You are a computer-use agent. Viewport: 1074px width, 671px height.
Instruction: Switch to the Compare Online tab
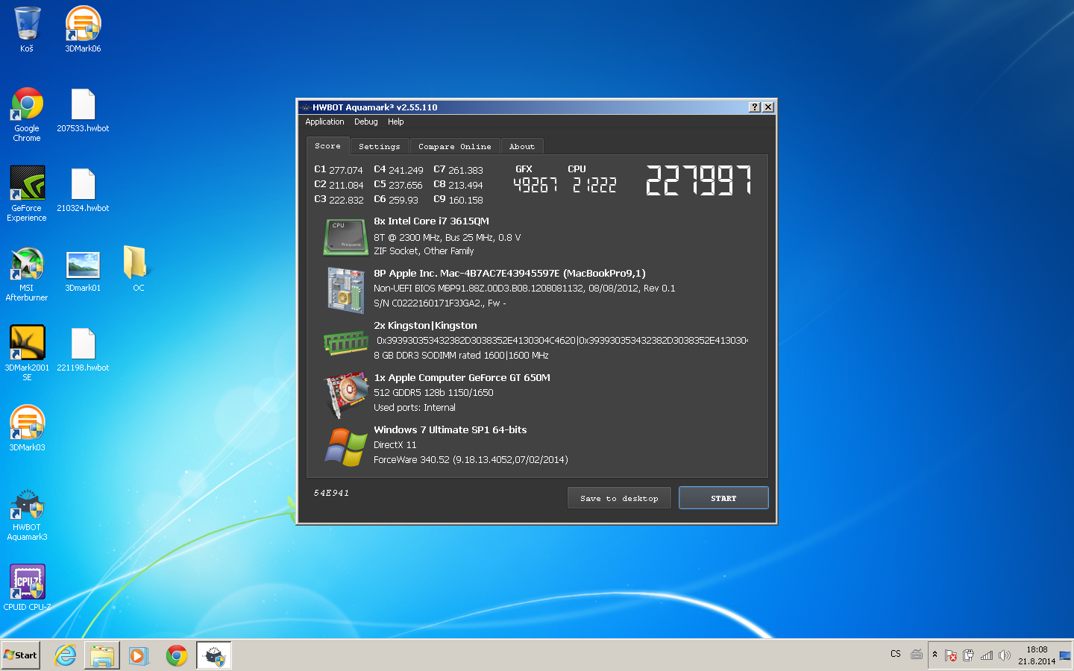455,146
